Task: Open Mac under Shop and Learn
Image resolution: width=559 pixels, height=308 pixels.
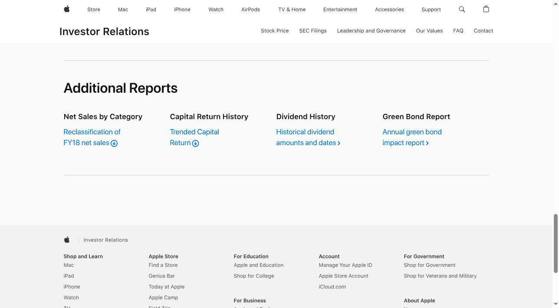Action: (x=69, y=265)
